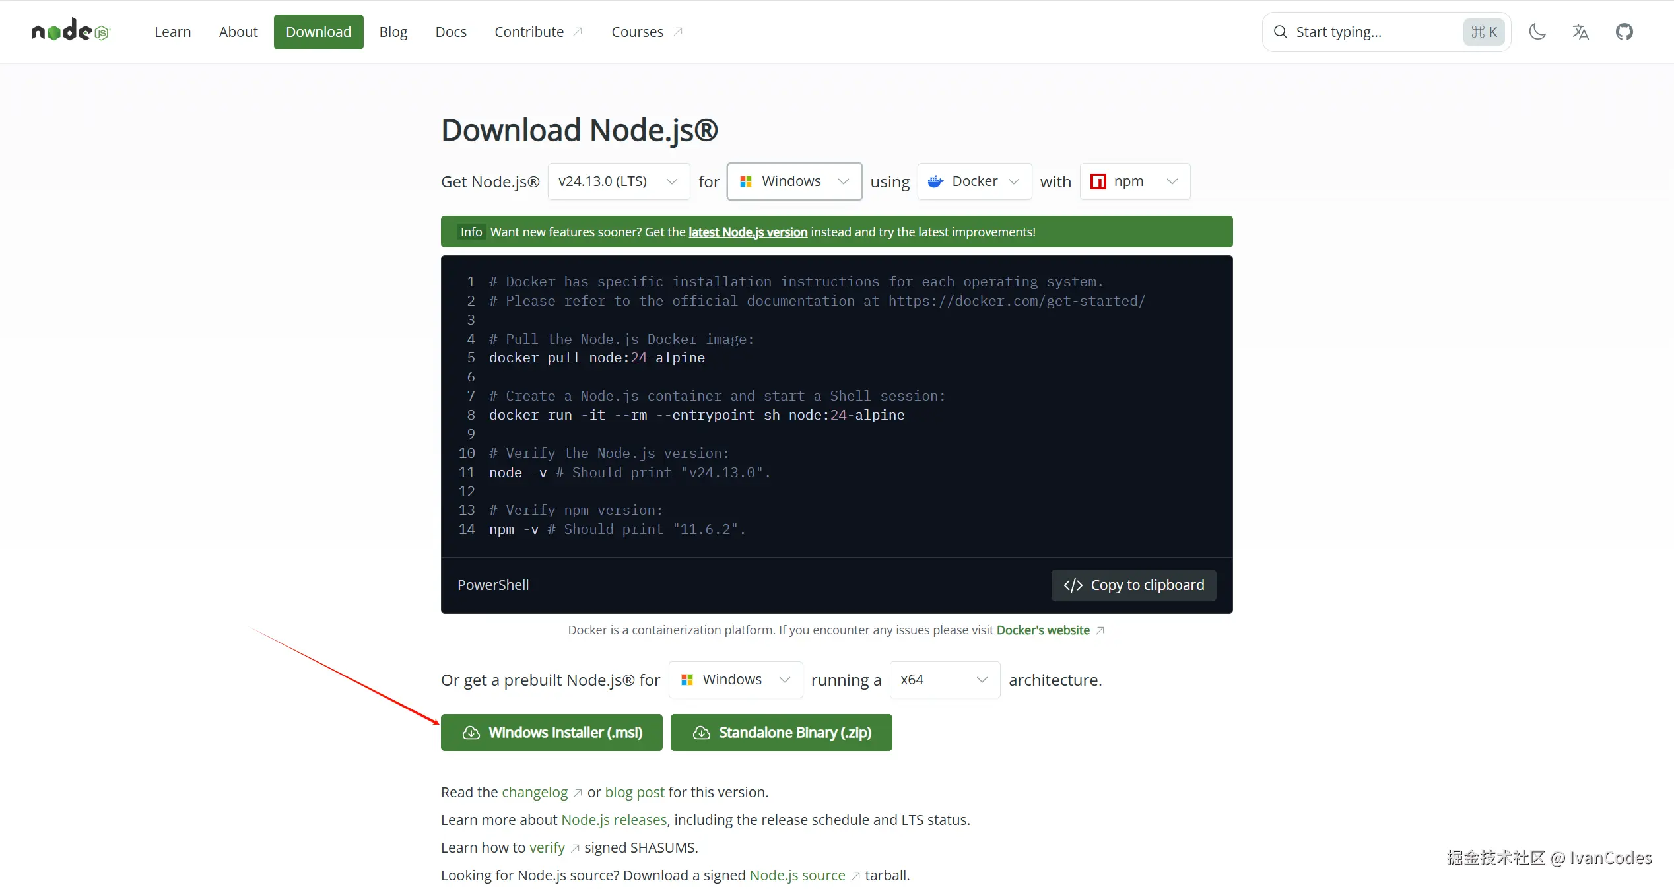Toggle dark mode with moon icon
Image resolution: width=1674 pixels, height=889 pixels.
coord(1537,32)
